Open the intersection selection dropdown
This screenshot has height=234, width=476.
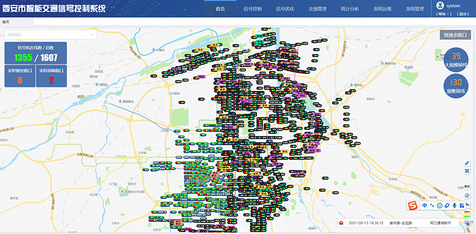tap(51, 34)
